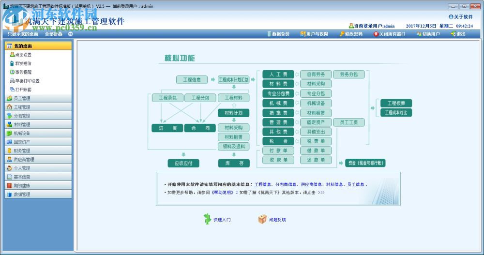Open 问题反馈 feedback icon
This screenshot has width=484, height=255.
tap(272, 219)
